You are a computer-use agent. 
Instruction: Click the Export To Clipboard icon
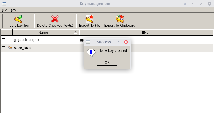(120, 19)
